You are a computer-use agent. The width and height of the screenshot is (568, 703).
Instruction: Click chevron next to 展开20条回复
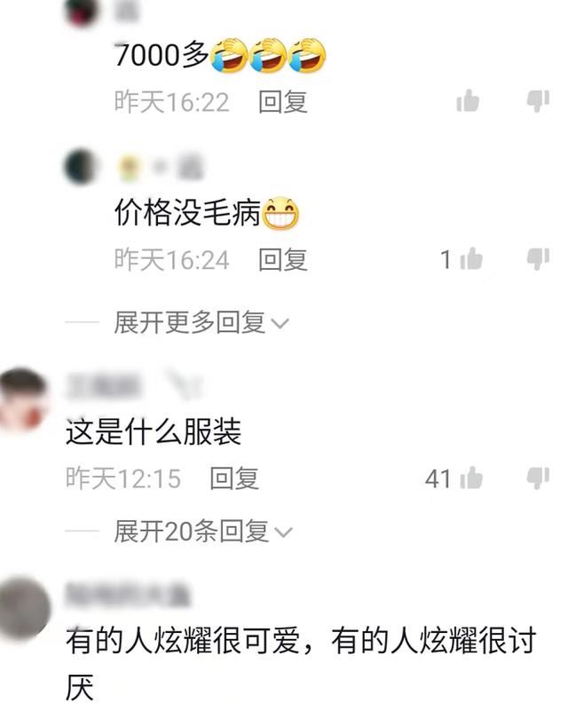point(283,533)
